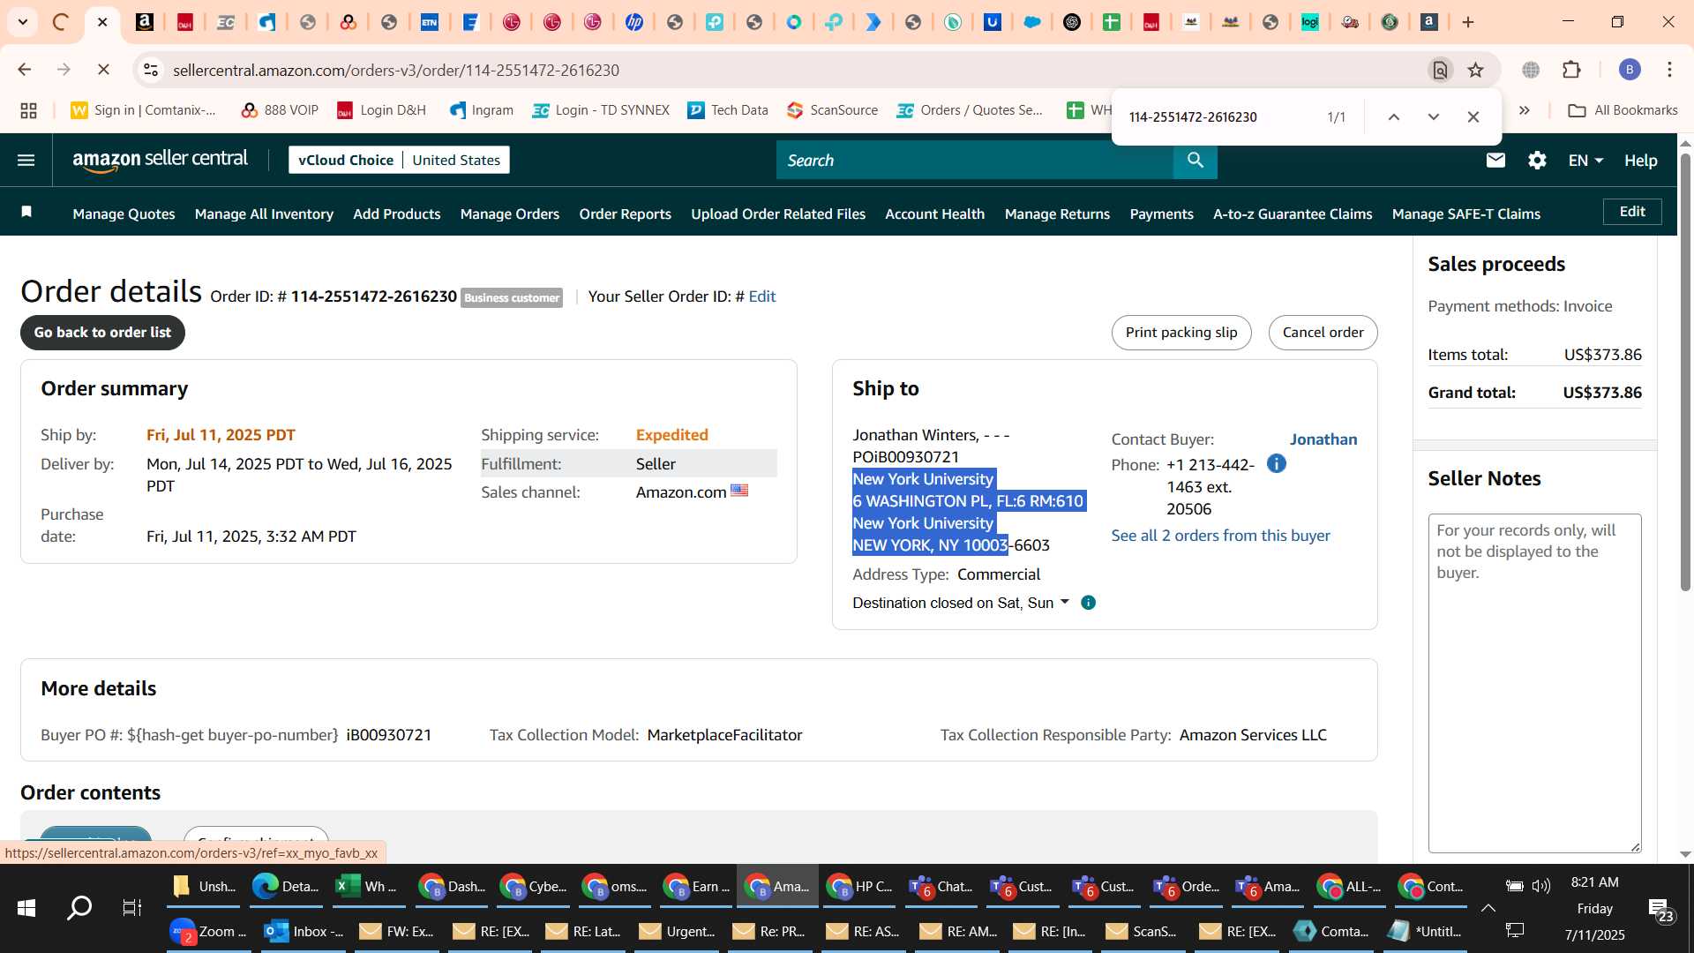Show hidden system tray icons

click(x=1488, y=907)
